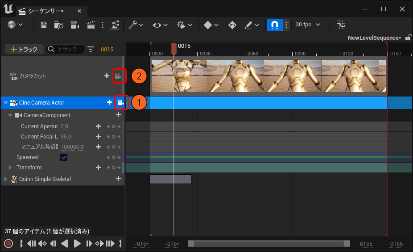Viewport: 413px width, 252px height.
Task: Toggle the Spawned checkbox
Action: [x=64, y=157]
